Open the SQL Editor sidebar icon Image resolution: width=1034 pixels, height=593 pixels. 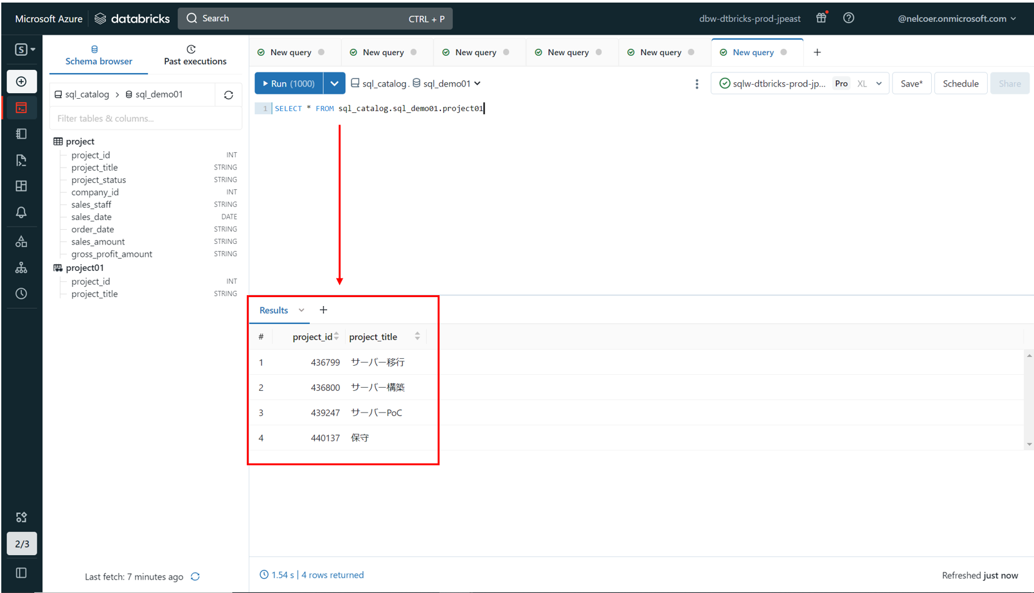click(21, 108)
